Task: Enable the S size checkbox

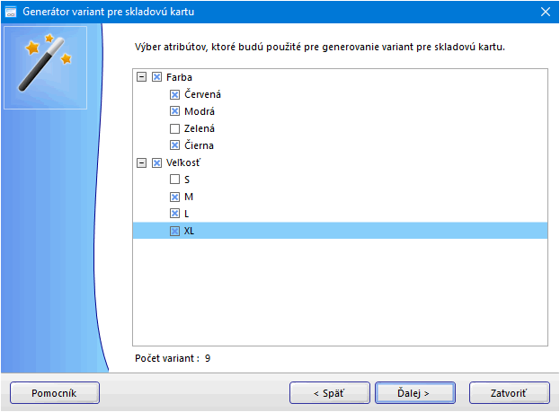Action: (174, 180)
